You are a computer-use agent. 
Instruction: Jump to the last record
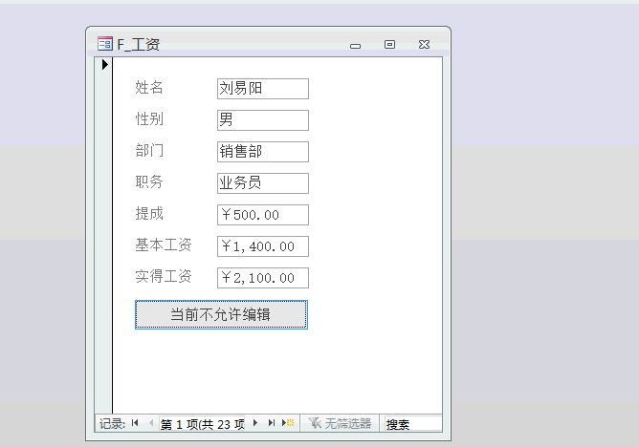tap(272, 423)
